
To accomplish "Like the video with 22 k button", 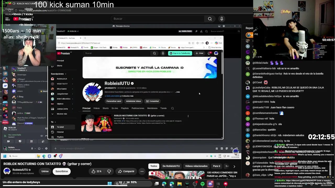I will point(96,171).
